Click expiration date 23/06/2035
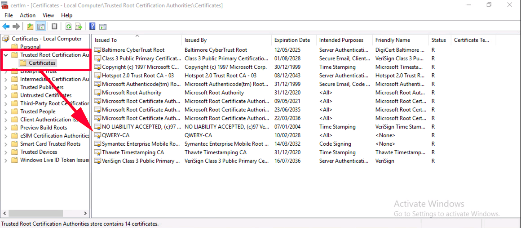 (x=287, y=110)
